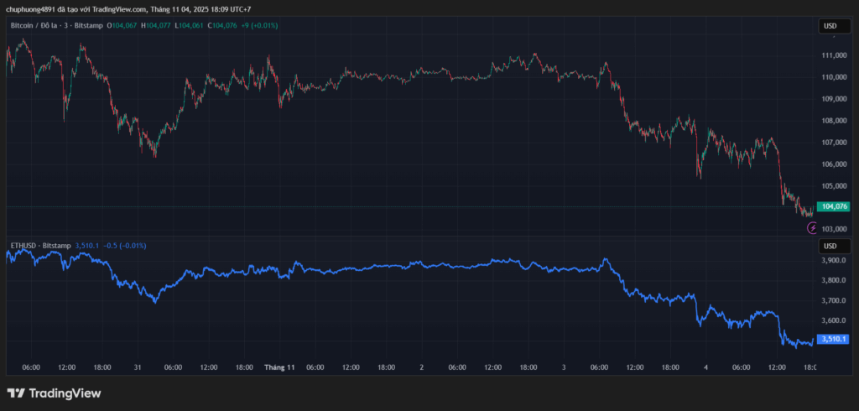Open the USD currency selector on ETHUSD pane

pos(830,246)
